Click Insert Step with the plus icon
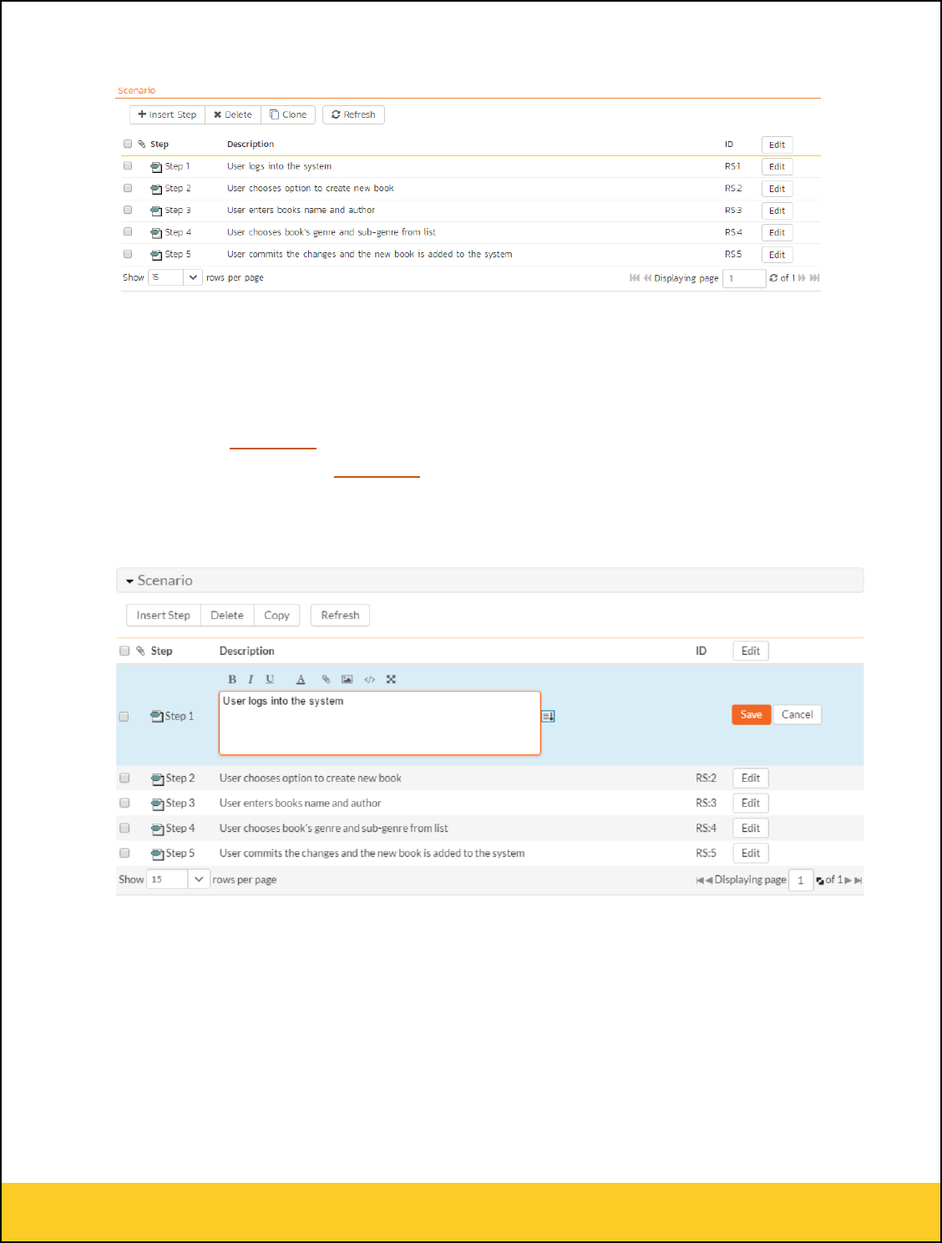 [167, 114]
